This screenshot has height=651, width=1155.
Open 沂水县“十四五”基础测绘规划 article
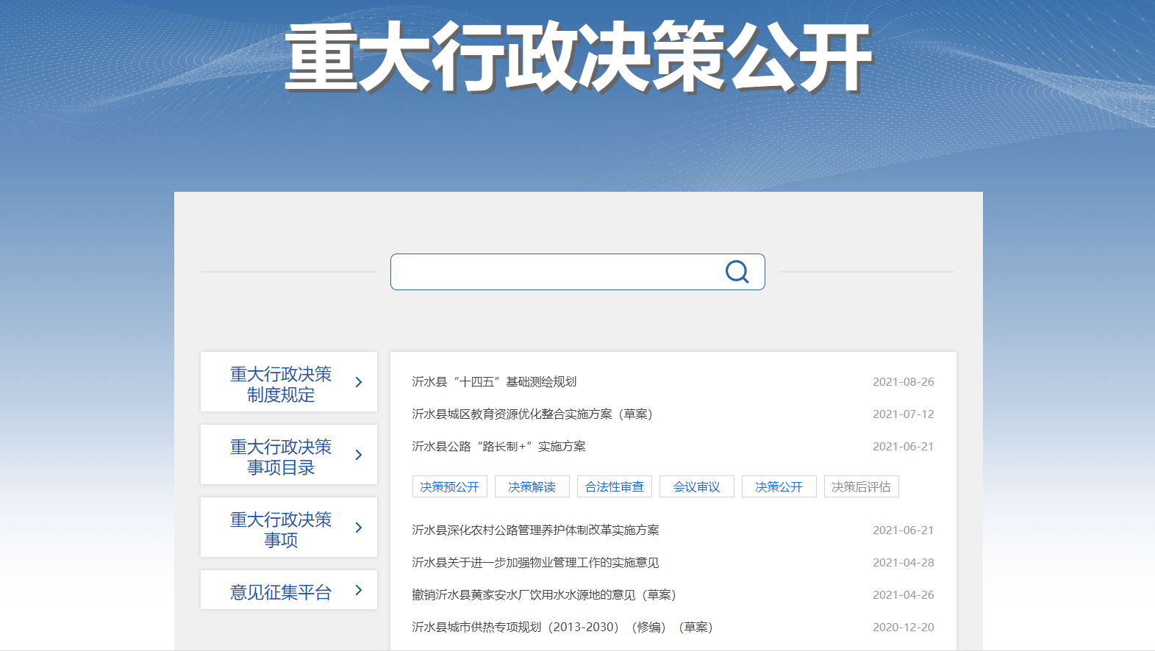click(x=494, y=382)
